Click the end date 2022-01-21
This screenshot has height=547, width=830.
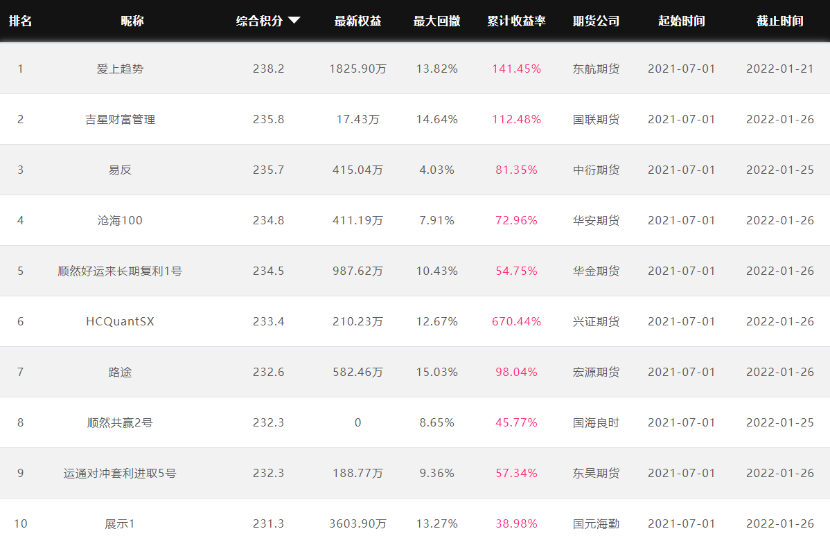780,69
